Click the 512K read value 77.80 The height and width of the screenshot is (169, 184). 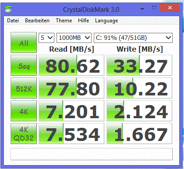coord(71,88)
